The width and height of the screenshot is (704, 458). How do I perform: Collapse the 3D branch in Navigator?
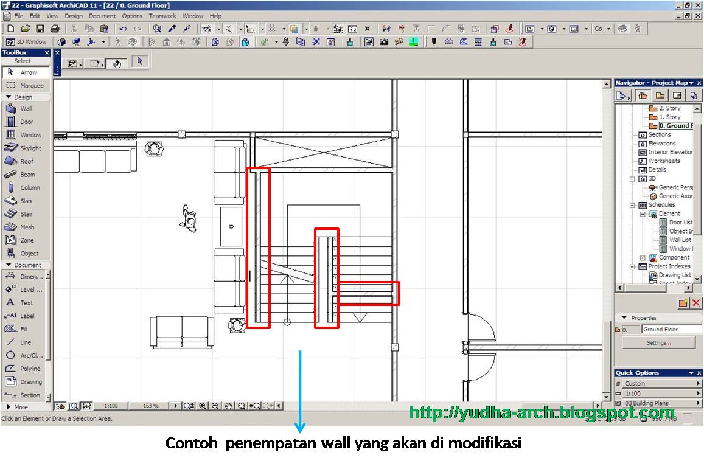632,179
